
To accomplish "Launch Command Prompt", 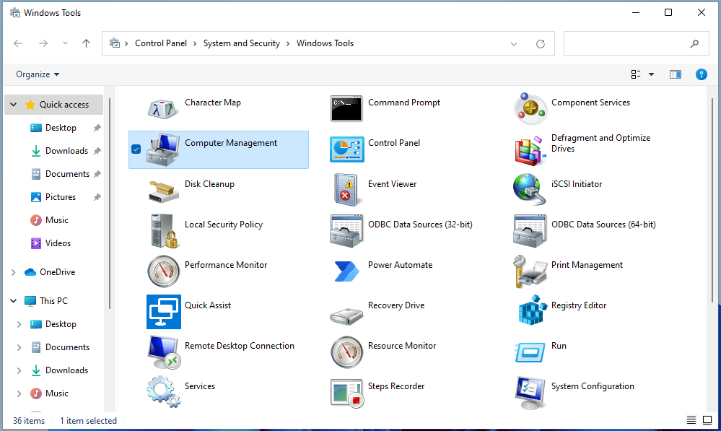I will coord(404,102).
